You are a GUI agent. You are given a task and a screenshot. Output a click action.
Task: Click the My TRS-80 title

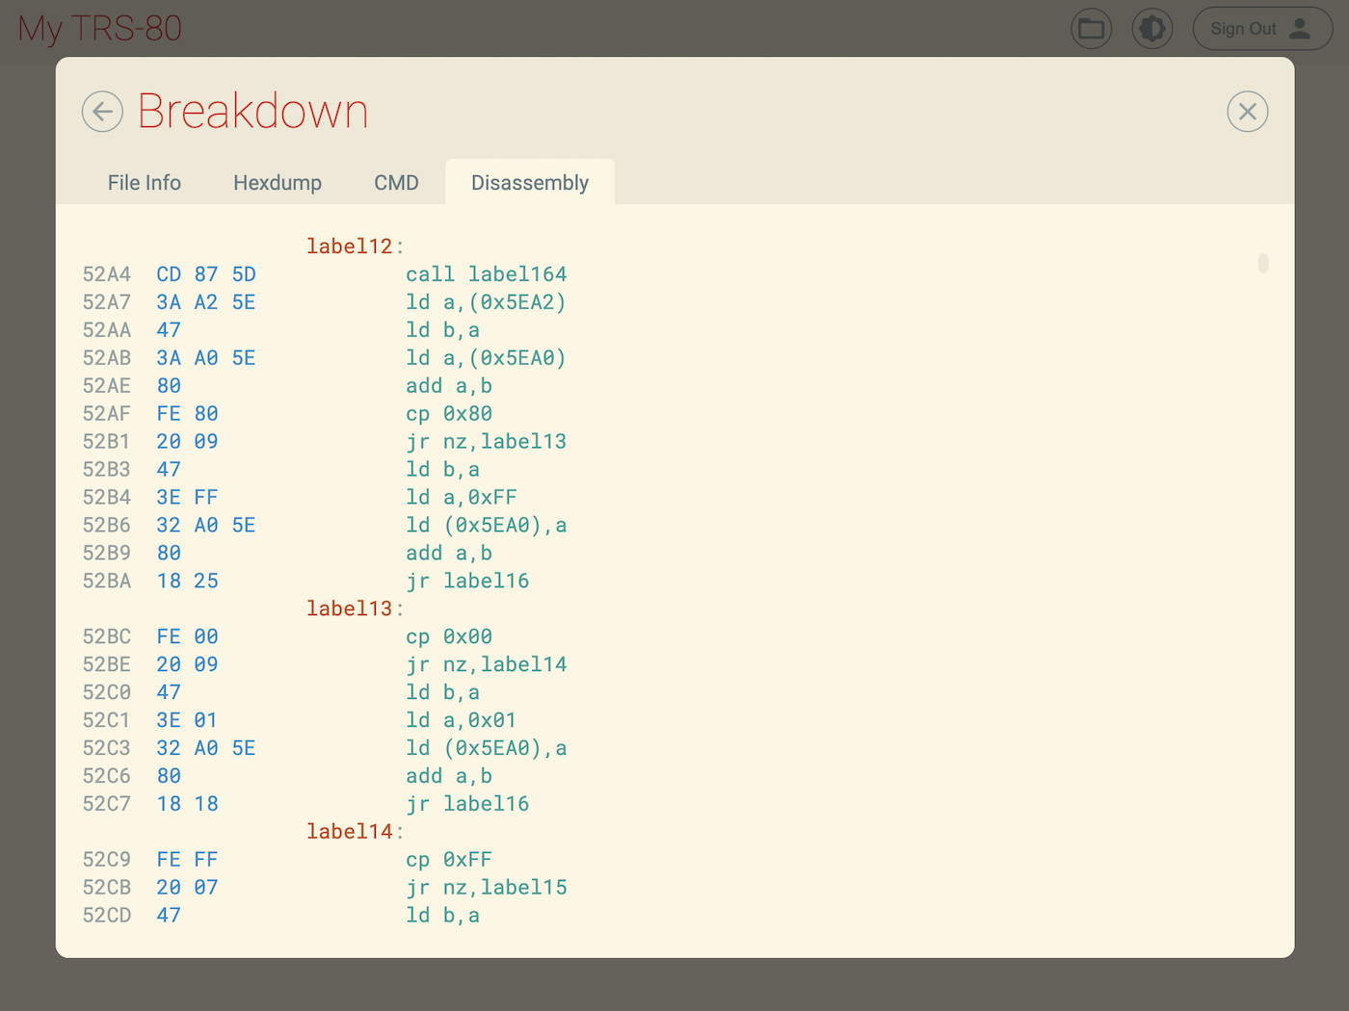[x=100, y=29]
